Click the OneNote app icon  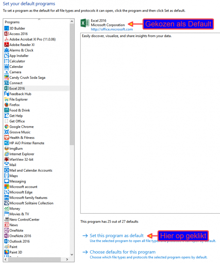point(7,230)
